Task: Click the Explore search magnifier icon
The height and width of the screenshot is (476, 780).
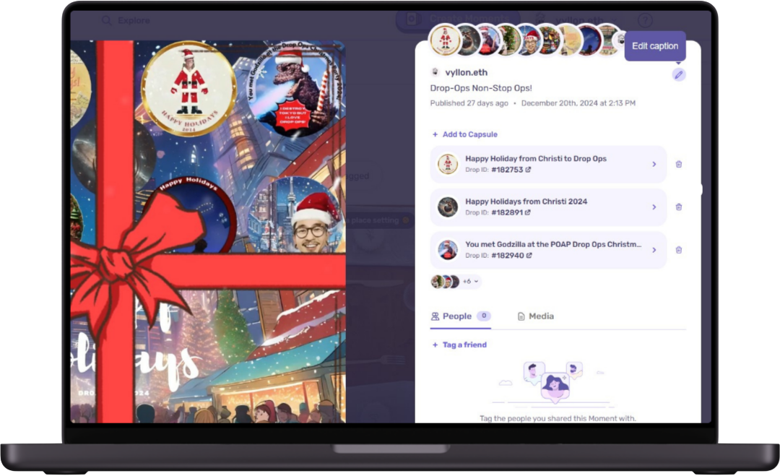Action: click(x=106, y=21)
